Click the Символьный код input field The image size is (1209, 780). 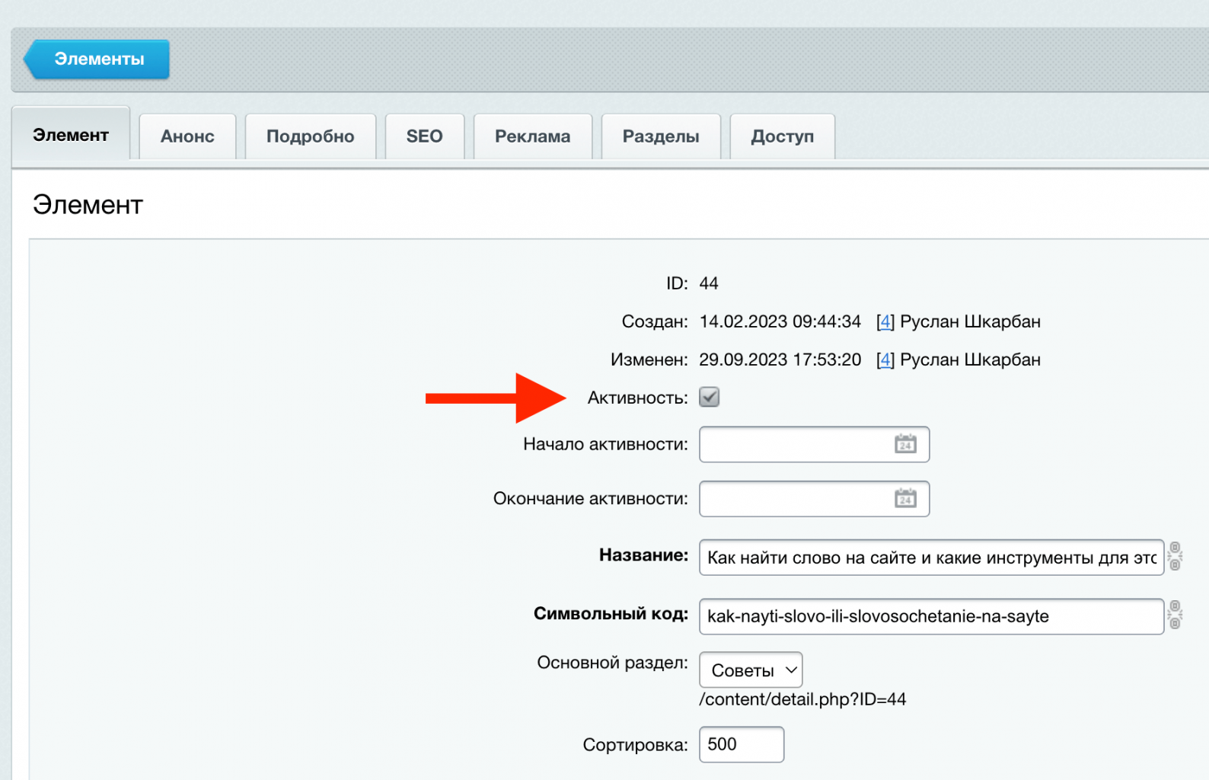932,616
